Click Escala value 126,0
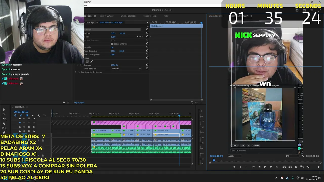This screenshot has height=182, width=324. (x=113, y=37)
